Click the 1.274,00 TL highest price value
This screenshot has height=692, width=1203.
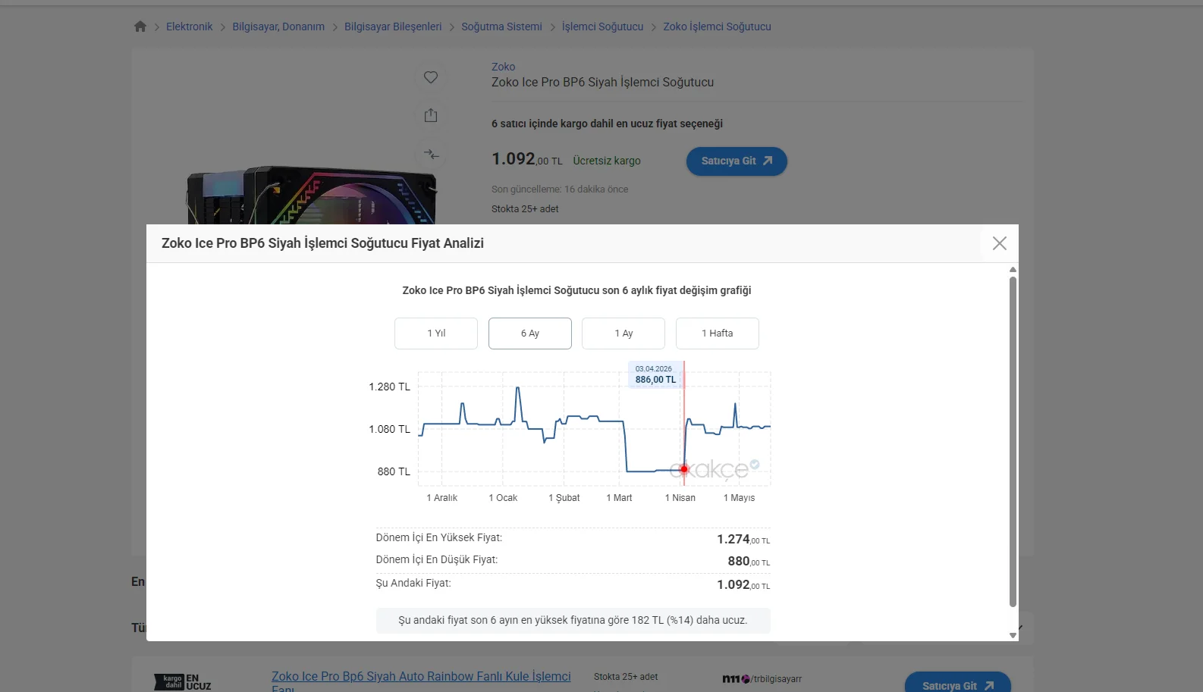743,540
